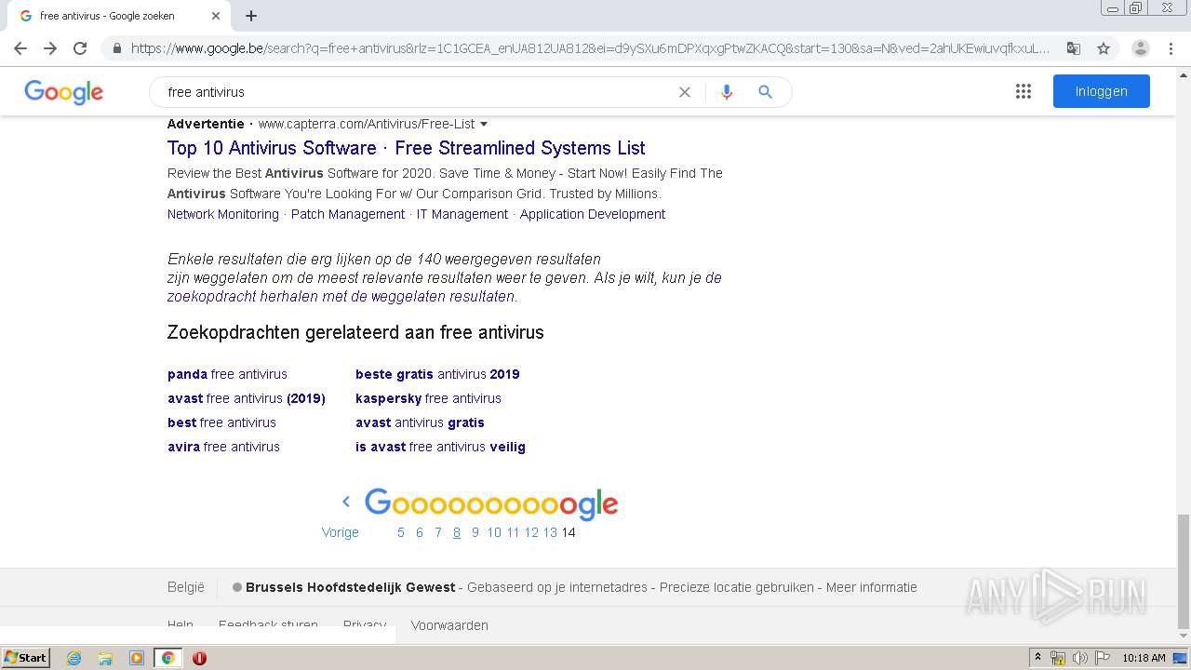The image size is (1191, 670).
Task: Search related: avast free antivirus (2019)
Action: [x=247, y=398]
